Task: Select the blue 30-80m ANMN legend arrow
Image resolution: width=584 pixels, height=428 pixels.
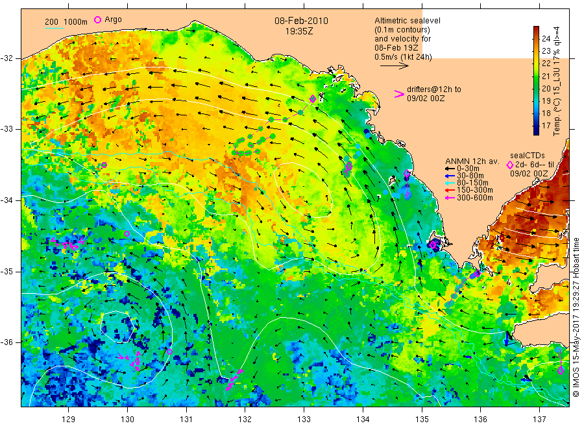Action: (450, 176)
